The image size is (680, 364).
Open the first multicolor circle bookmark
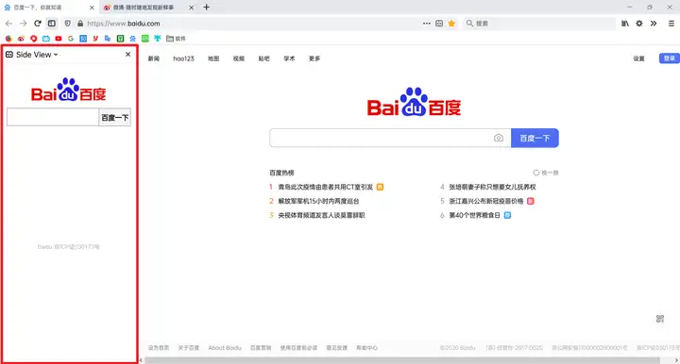point(8,39)
